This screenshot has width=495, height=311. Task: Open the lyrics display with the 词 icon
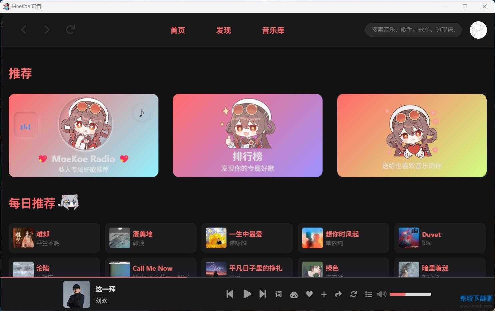pyautogui.click(x=278, y=294)
